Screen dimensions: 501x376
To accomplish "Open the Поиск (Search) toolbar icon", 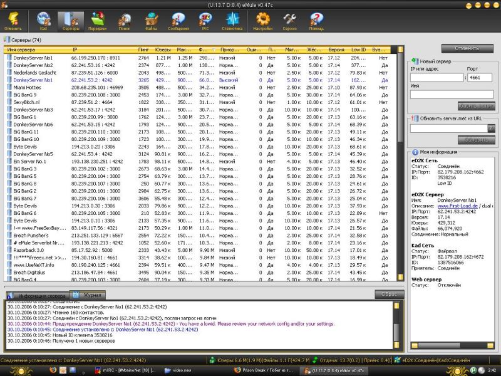I will (125, 21).
